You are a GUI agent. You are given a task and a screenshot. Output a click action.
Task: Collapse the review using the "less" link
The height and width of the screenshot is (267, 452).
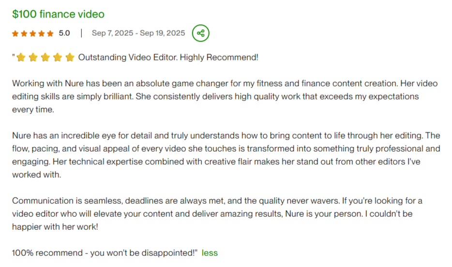(210, 253)
